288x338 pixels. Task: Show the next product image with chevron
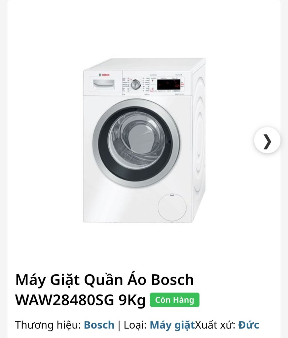tap(267, 140)
